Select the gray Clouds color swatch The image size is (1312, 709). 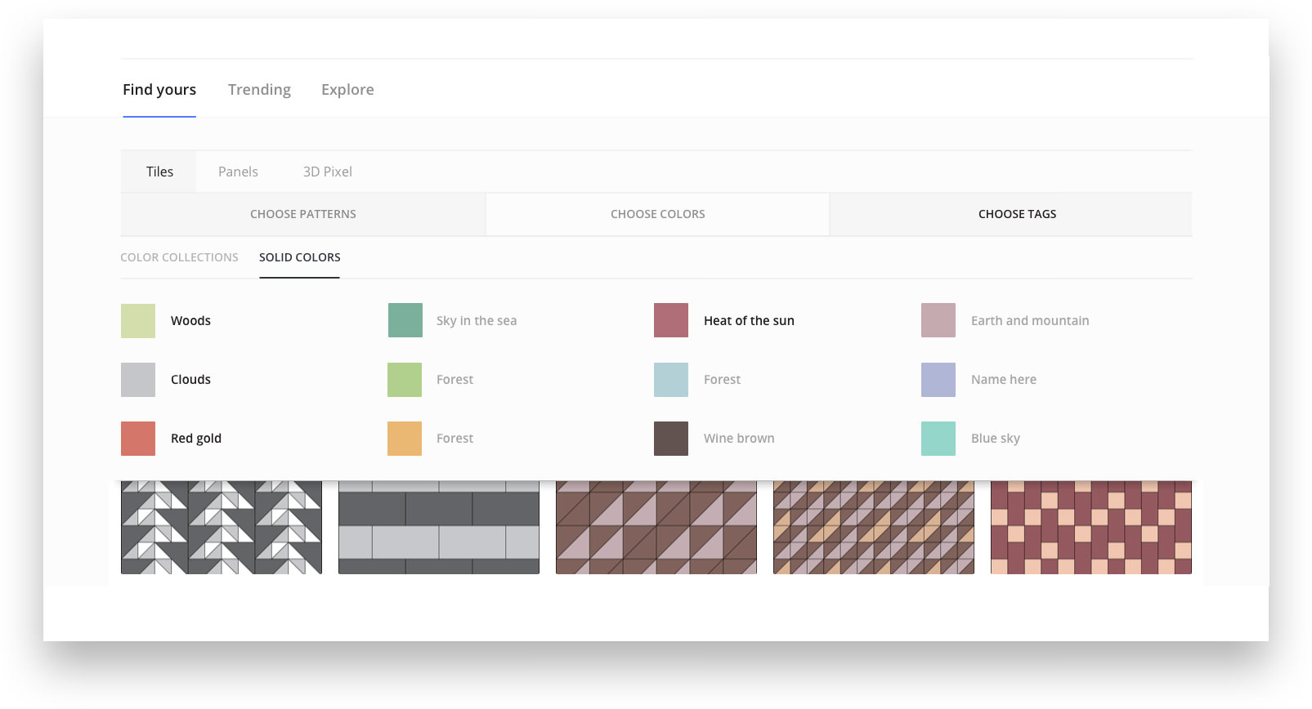(138, 380)
